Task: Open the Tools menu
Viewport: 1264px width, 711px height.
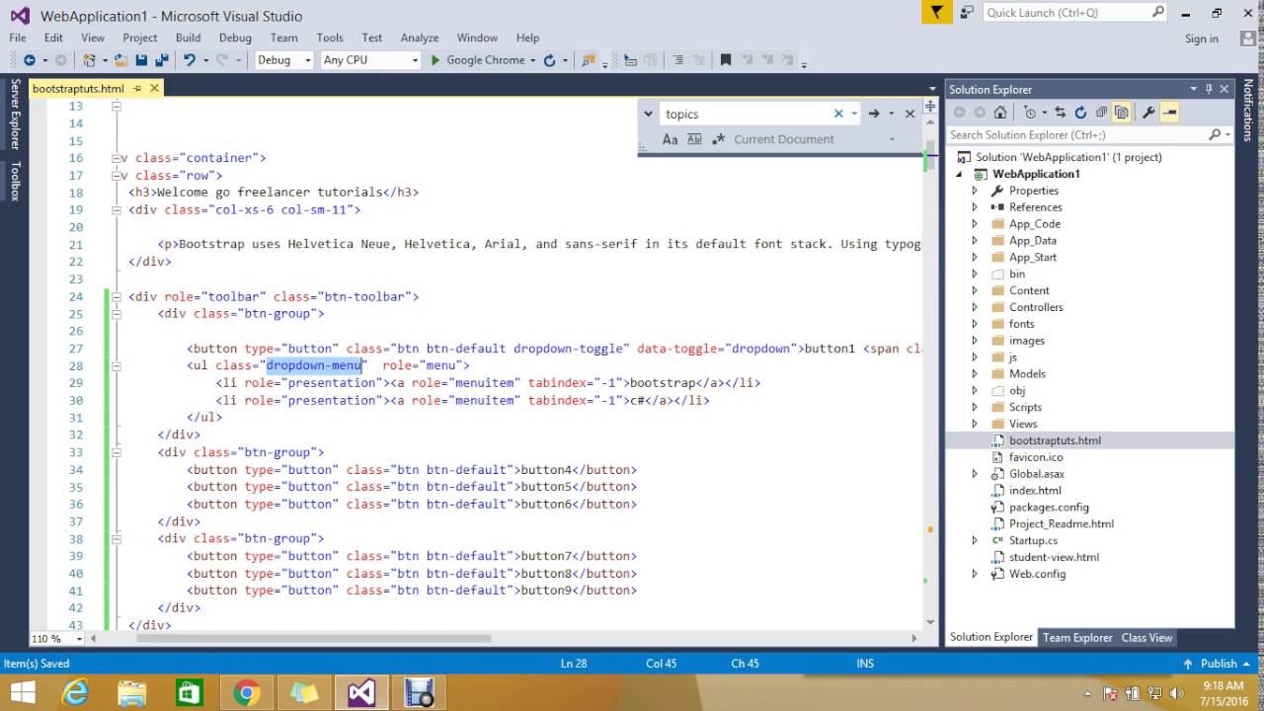Action: pyautogui.click(x=330, y=38)
